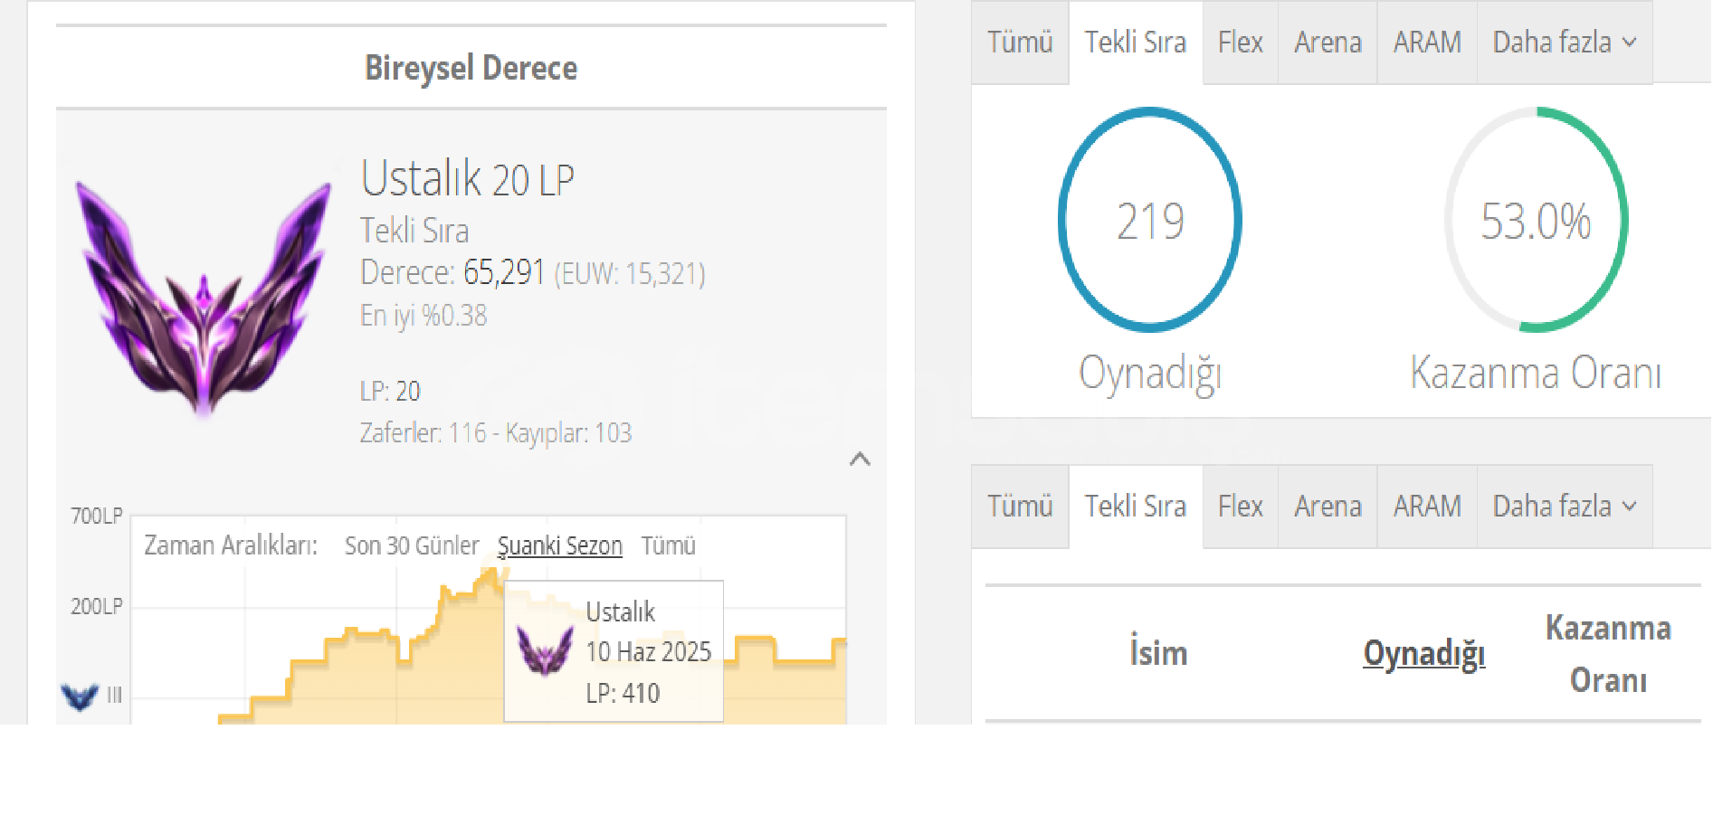Collapse the rank details with the up chevron

860,460
